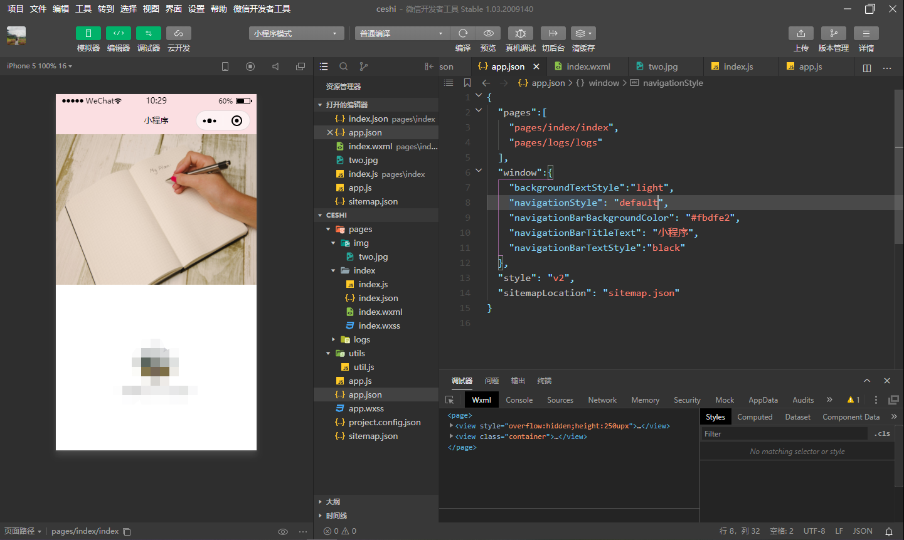Expand the 大纲 outline section
Screen dimensions: 904x540
(376, 502)
